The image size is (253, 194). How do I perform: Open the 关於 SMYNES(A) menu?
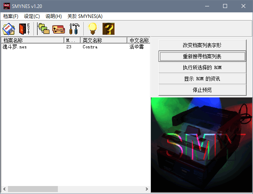(85, 16)
